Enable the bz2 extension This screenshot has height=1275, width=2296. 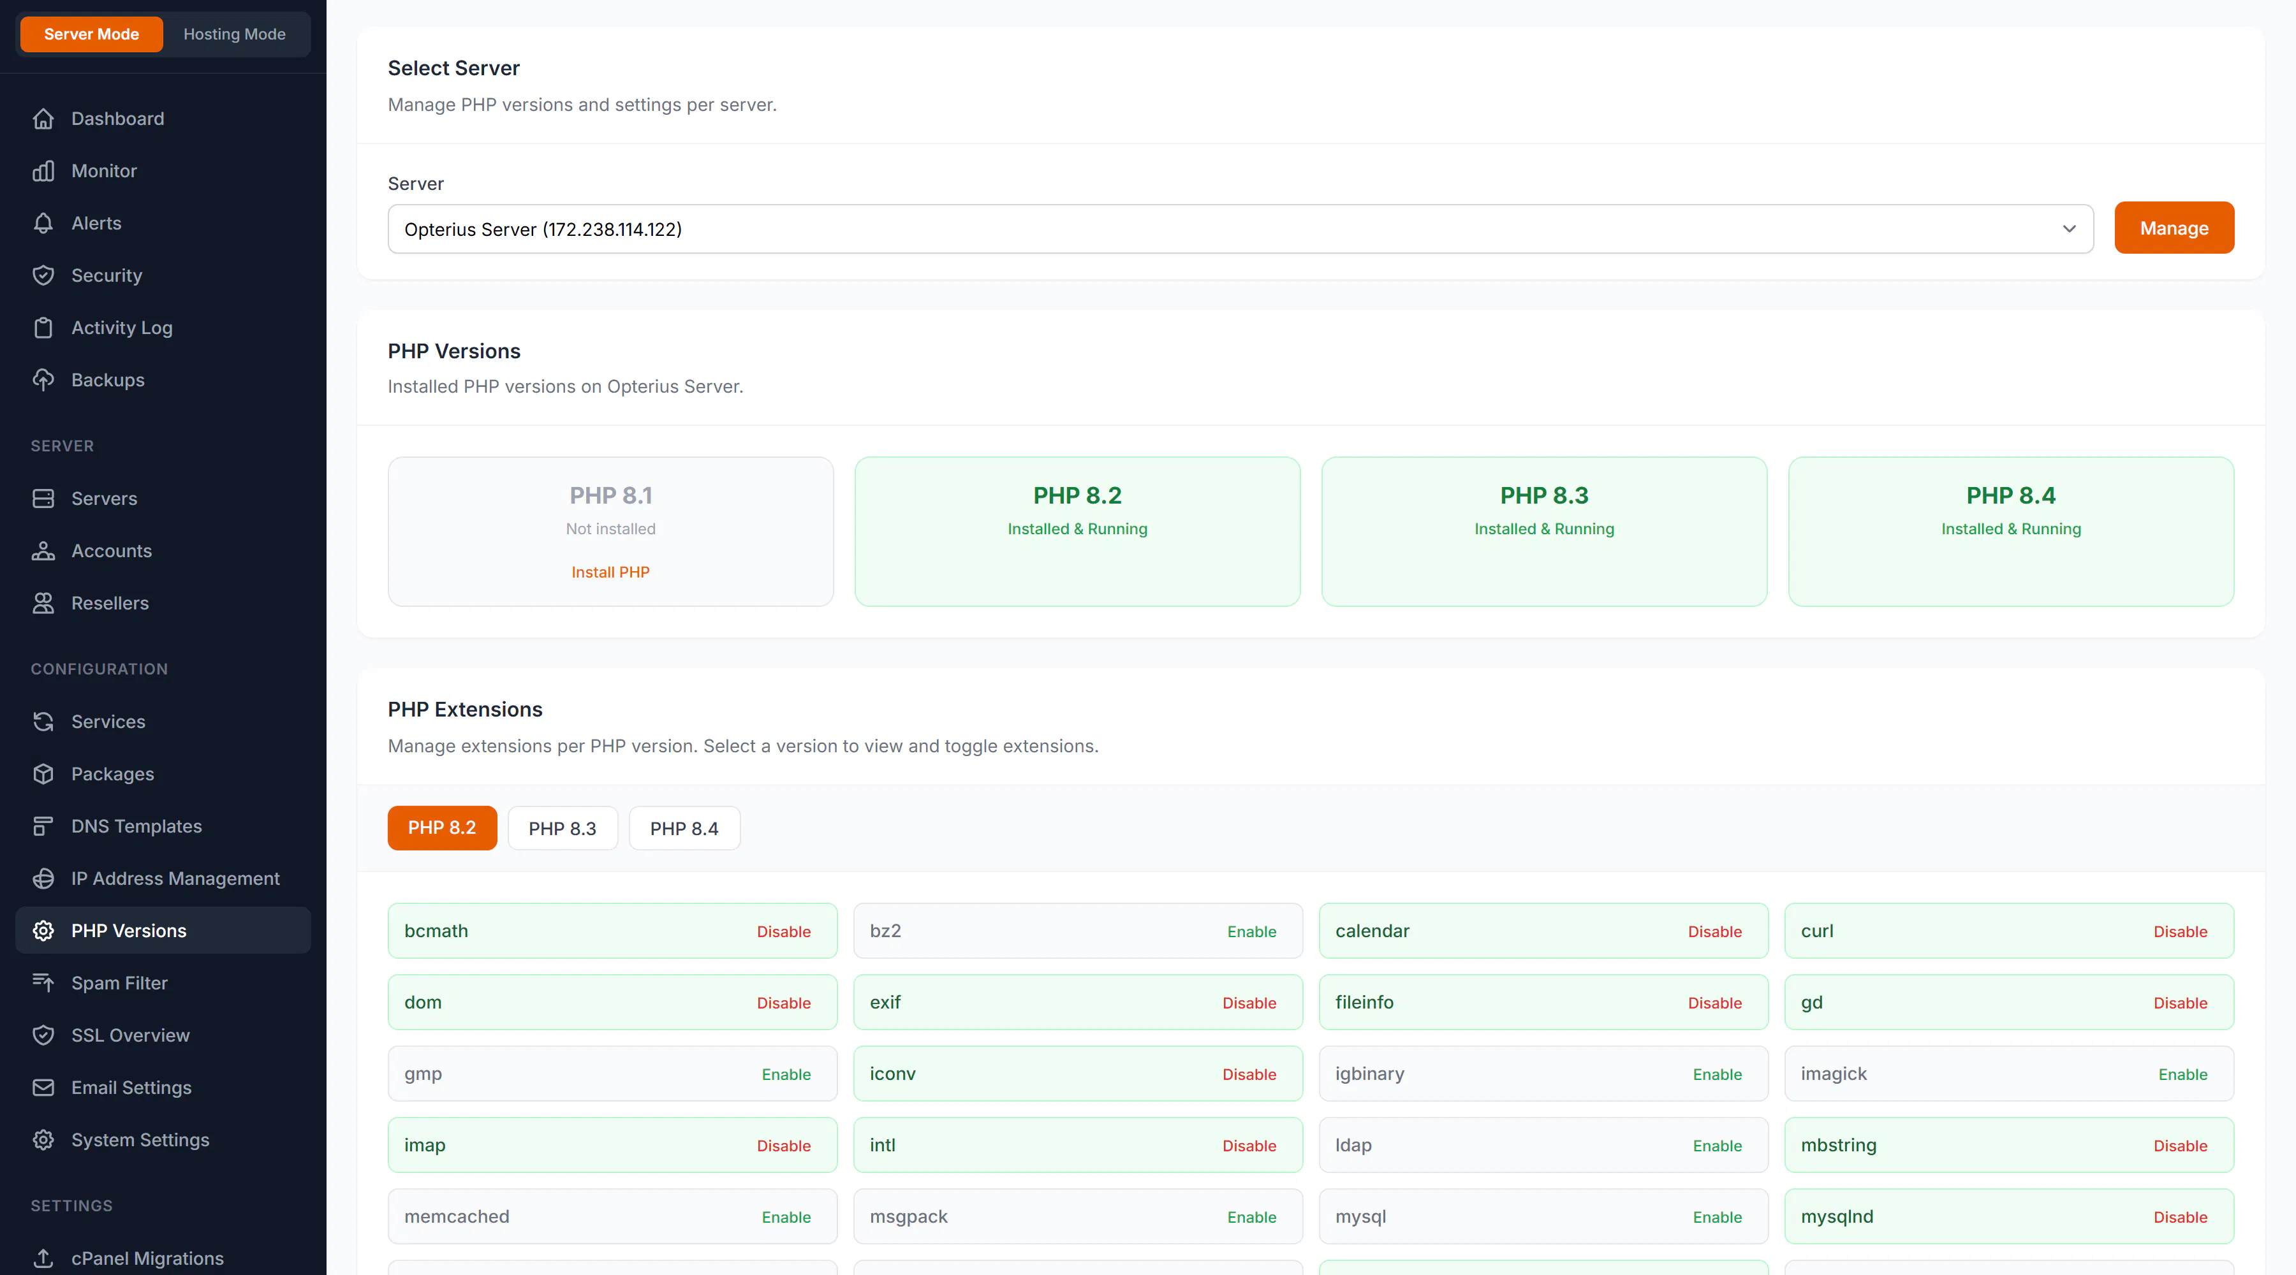click(1251, 931)
